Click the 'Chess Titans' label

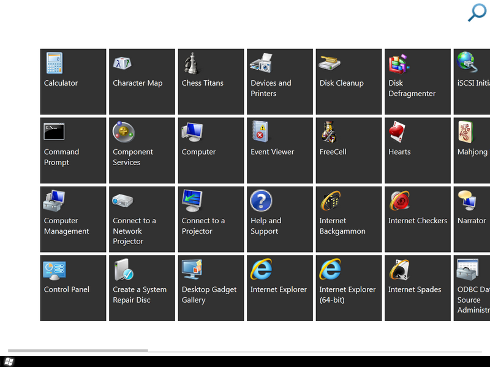pyautogui.click(x=203, y=83)
